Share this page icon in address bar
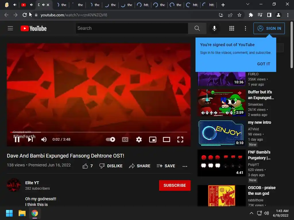This screenshot has height=220, width=294. click(230, 15)
